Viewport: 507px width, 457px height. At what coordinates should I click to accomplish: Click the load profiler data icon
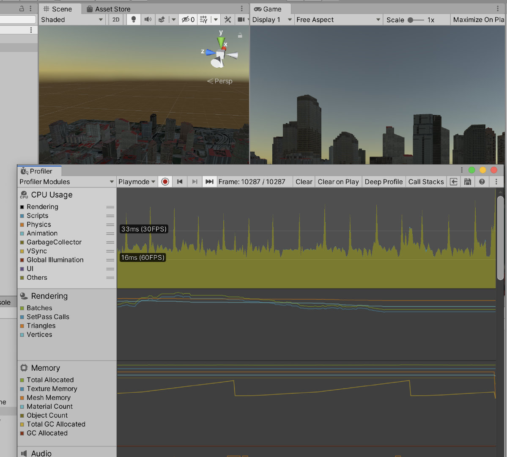[x=454, y=182]
